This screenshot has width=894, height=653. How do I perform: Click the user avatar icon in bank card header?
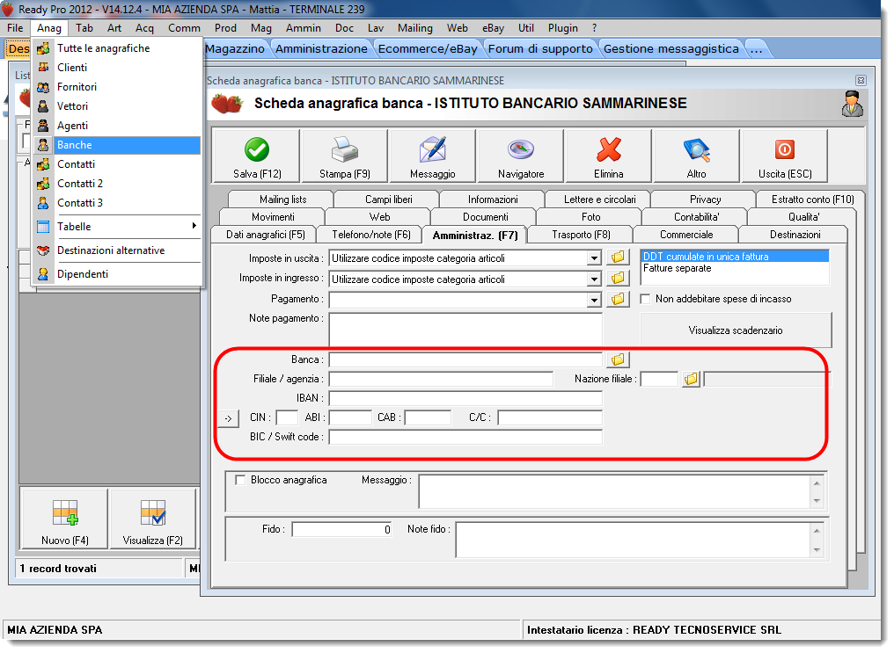coord(853,104)
